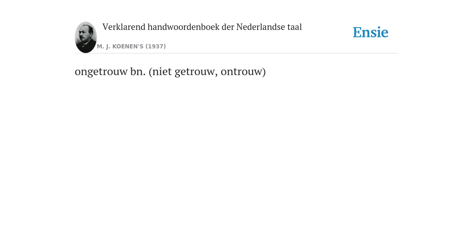This screenshot has width=472, height=236.
Task: Click the dark coat in the portrait
Action: [86, 47]
